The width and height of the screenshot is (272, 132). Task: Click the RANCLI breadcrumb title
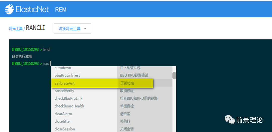tap(35, 28)
